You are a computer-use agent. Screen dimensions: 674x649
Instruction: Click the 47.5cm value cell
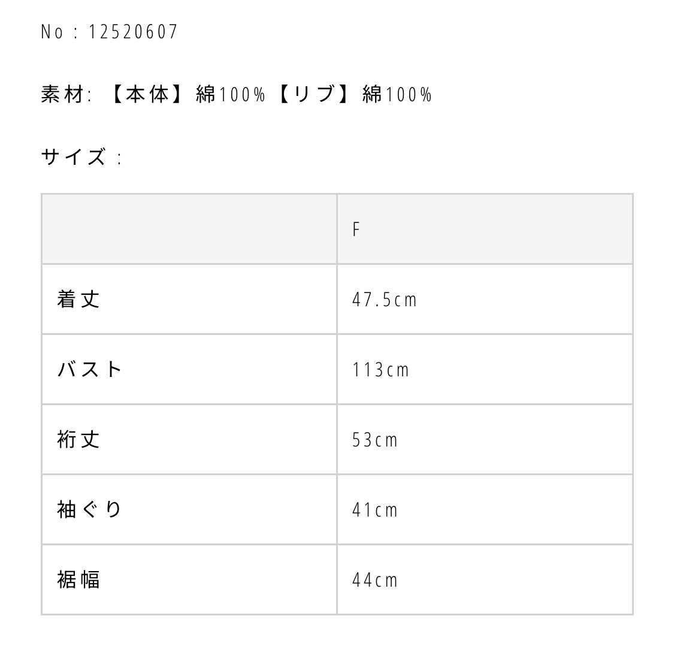click(384, 300)
